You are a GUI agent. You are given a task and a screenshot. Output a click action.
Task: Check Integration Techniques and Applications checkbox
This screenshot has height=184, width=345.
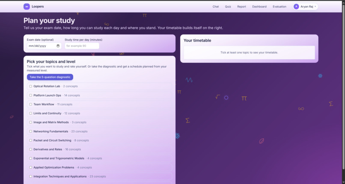pos(30,176)
